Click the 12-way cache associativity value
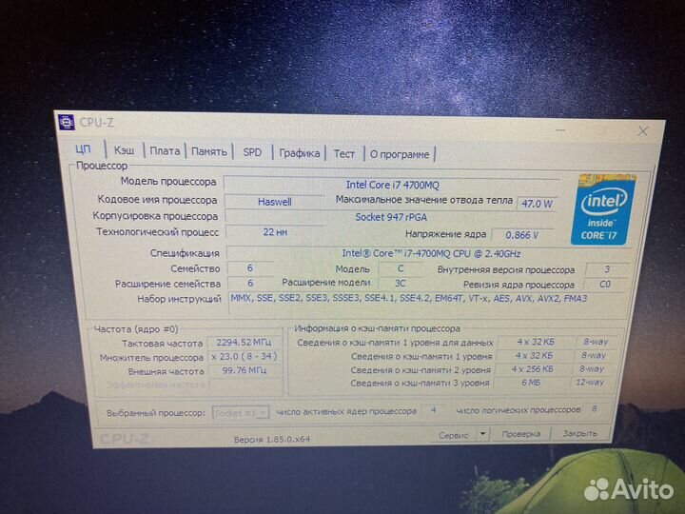 pyautogui.click(x=590, y=382)
